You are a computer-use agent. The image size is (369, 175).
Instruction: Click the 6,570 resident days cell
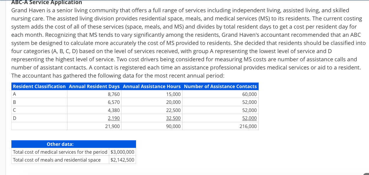[94, 102]
